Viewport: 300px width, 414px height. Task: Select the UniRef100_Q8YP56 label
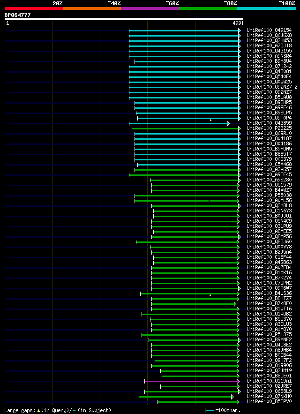[x=269, y=237]
